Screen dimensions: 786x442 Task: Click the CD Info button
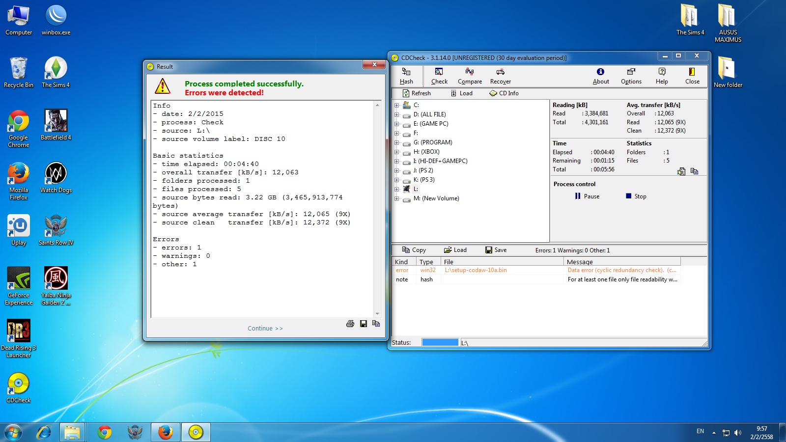pyautogui.click(x=504, y=93)
